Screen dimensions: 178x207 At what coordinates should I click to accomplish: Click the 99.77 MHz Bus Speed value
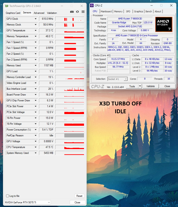click(x=118, y=67)
